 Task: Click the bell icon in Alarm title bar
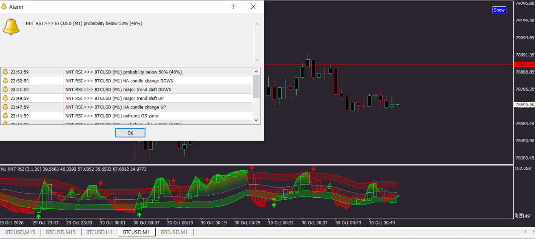click(x=4, y=7)
